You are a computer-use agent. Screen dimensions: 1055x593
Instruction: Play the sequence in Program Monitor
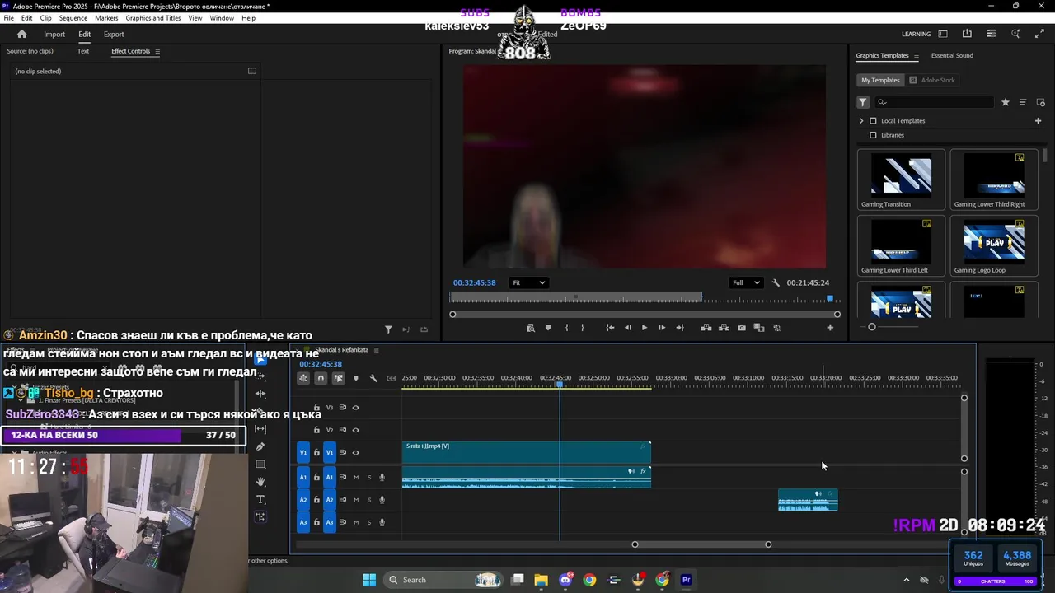(x=645, y=328)
